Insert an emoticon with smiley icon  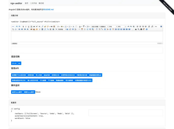coord(37,29)
